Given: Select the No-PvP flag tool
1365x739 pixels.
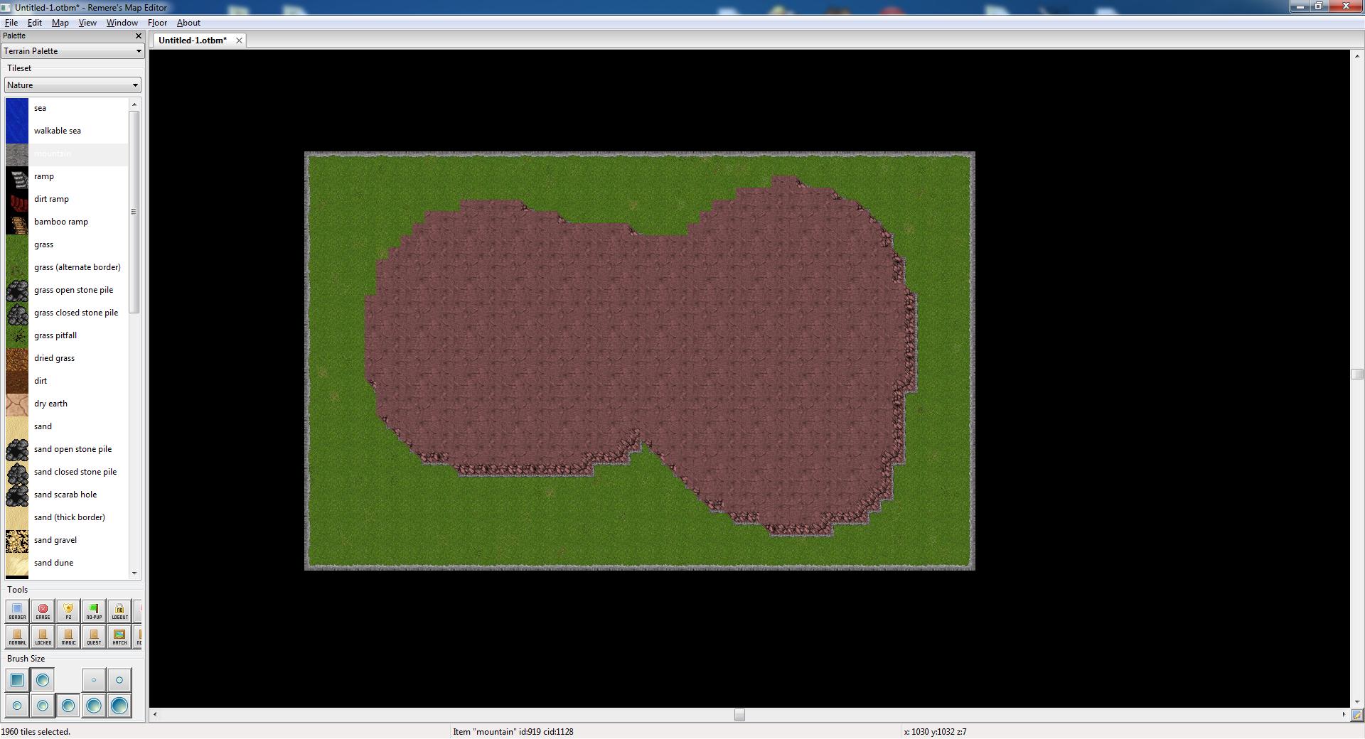Looking at the screenshot, I should (x=94, y=611).
